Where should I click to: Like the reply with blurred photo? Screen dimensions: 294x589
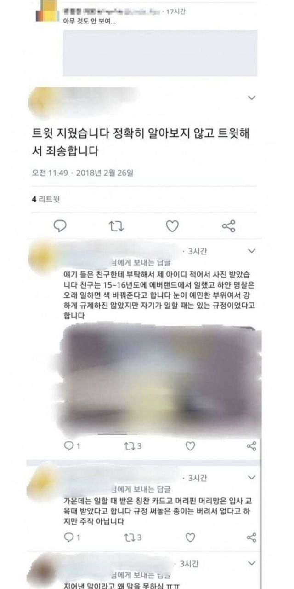(x=190, y=445)
